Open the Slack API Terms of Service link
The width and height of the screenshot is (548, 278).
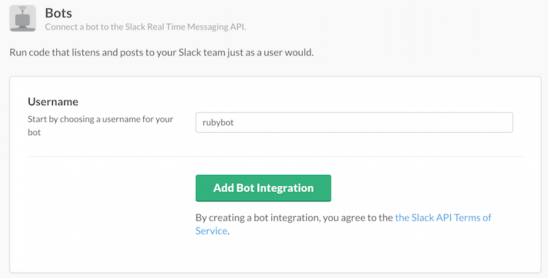[343, 224]
